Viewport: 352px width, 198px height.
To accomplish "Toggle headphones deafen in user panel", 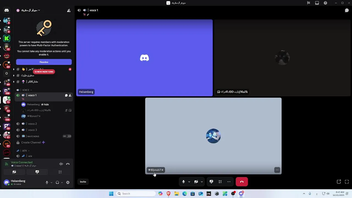I will [57, 182].
